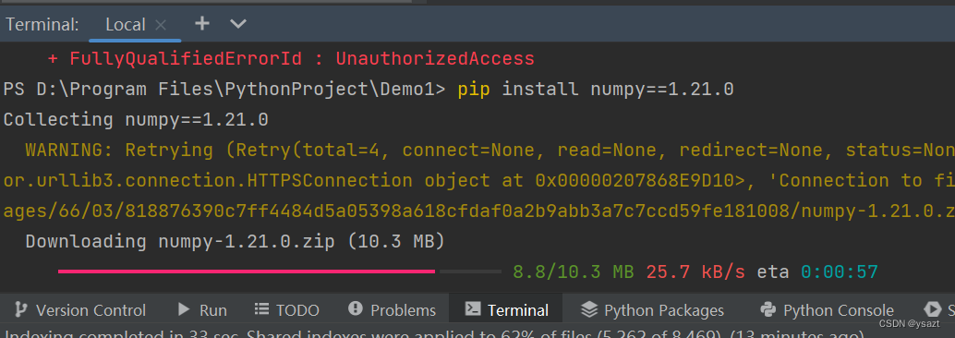The width and height of the screenshot is (955, 338).
Task: Click the eta 0:00:57 time remaining
Action: click(816, 272)
